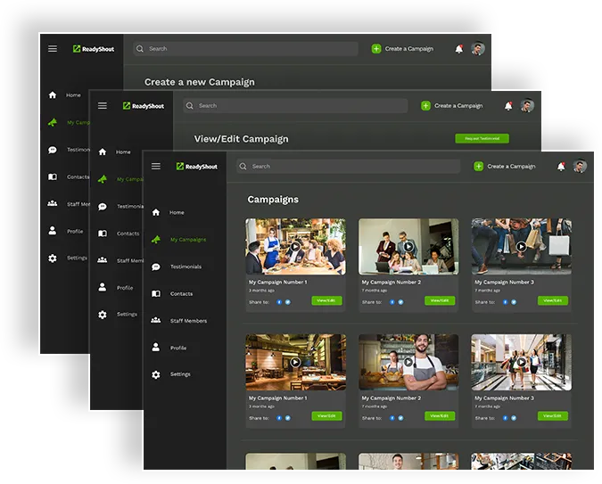Play the waitress restaurant campaign video
Image resolution: width=602 pixels, height=484 pixels.
pos(295,246)
